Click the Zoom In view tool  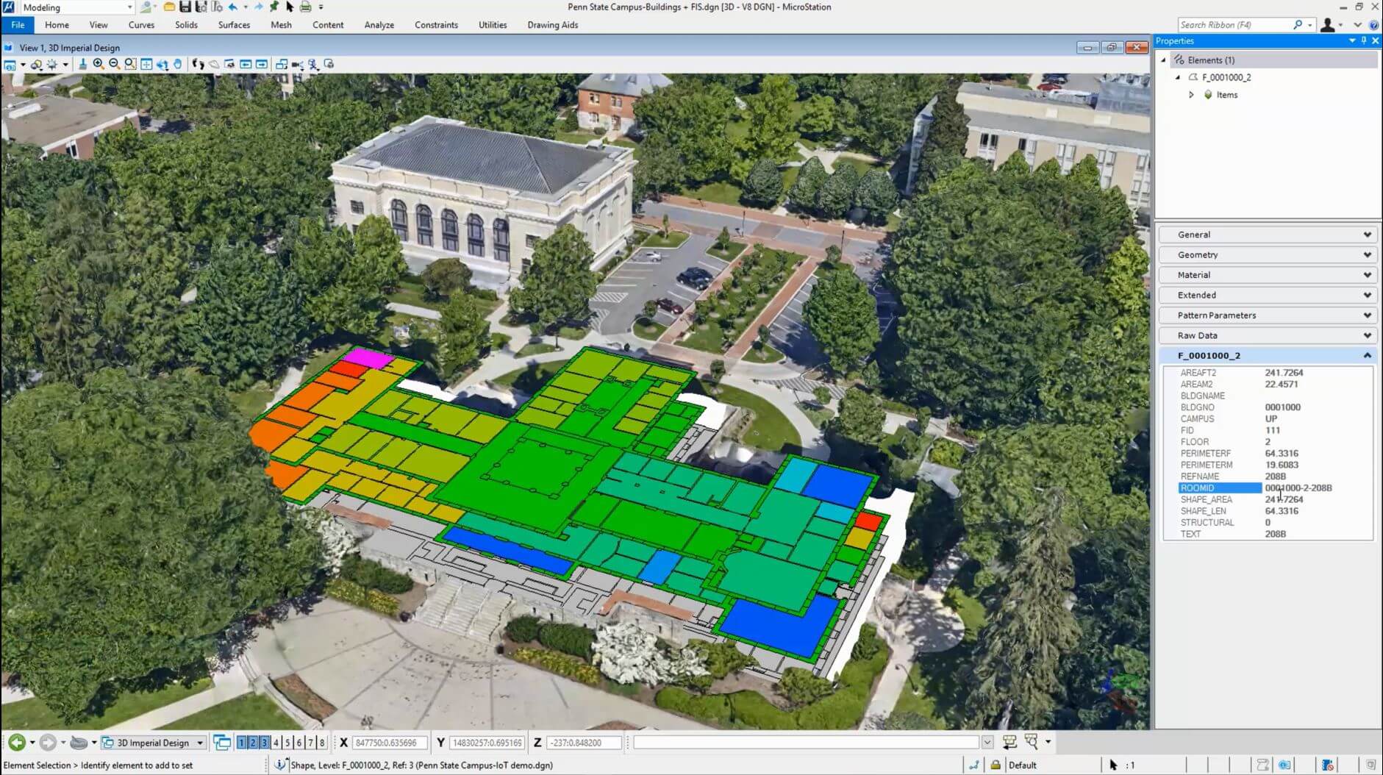99,65
